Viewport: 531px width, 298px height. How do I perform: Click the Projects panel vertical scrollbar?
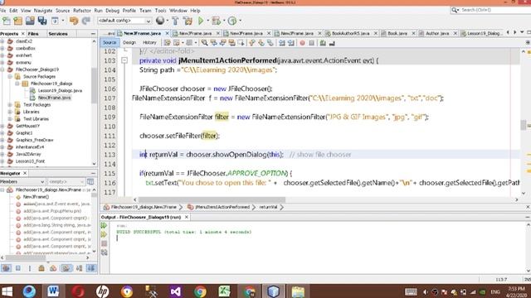pos(94,84)
